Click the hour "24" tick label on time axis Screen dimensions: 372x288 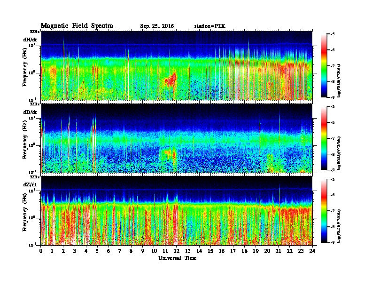(312, 251)
